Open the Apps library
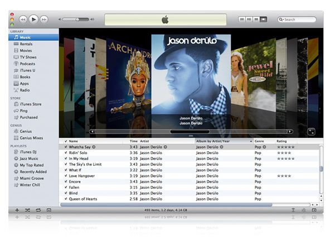Screen dimensions: 335x244 click(x=33, y=84)
